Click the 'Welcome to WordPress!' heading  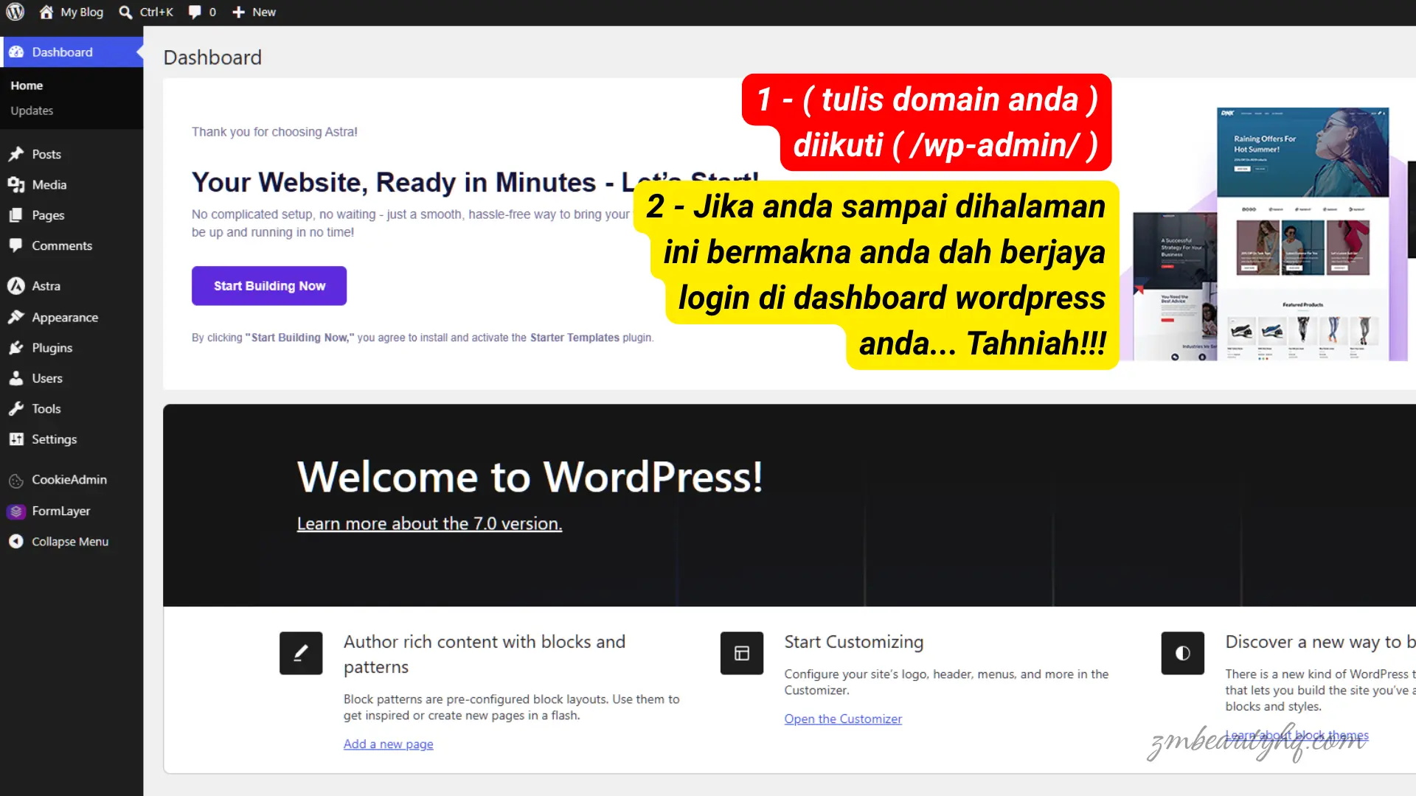(530, 477)
